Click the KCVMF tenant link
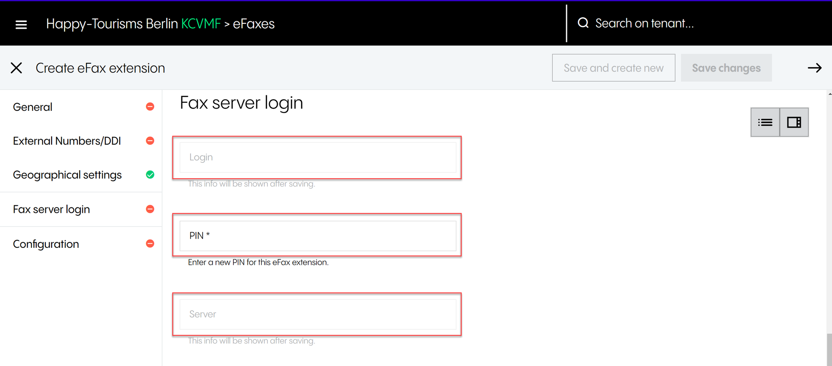 click(x=201, y=24)
